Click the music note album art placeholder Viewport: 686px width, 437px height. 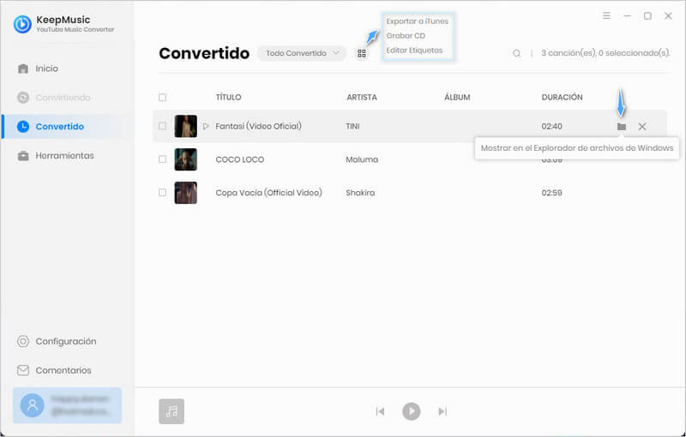171,411
